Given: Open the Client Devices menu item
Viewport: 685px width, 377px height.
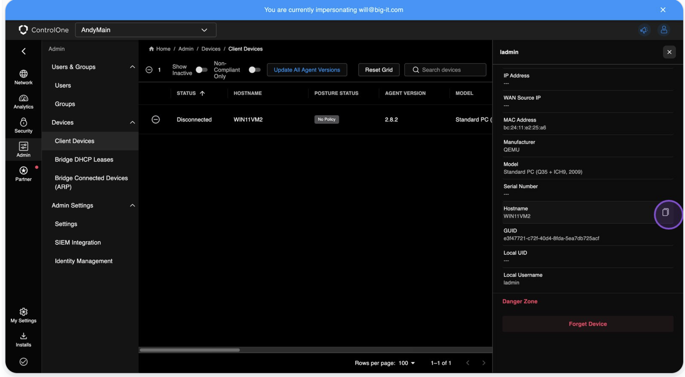Looking at the screenshot, I should 74,141.
